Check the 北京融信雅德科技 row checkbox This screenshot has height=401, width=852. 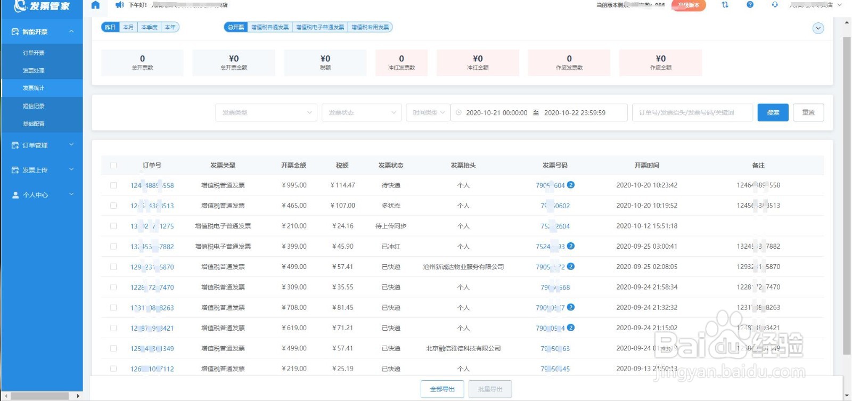tap(113, 348)
